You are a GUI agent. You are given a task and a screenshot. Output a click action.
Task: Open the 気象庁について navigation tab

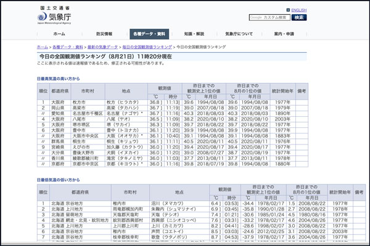[239, 34]
